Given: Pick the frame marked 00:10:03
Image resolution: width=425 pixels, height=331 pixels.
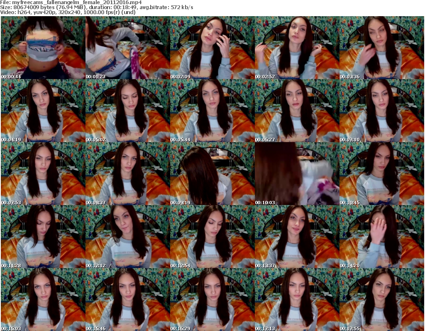Looking at the screenshot, I should 297,174.
